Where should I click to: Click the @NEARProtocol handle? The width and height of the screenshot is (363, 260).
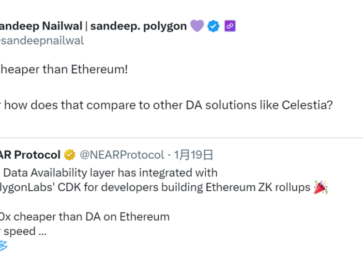pyautogui.click(x=122, y=155)
